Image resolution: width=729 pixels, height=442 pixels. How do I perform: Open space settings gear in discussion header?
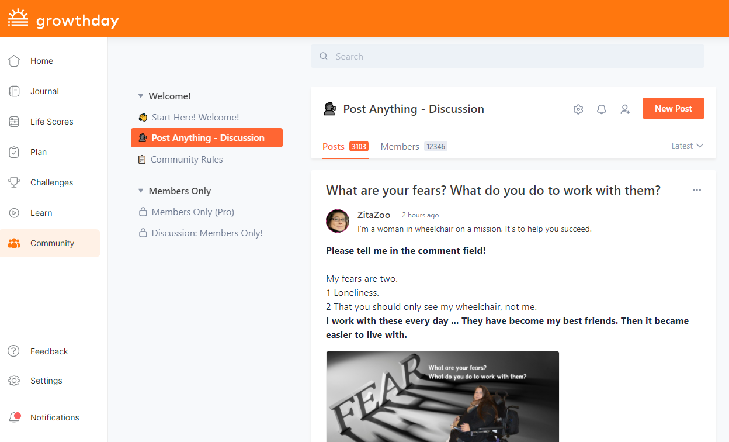[x=578, y=109]
